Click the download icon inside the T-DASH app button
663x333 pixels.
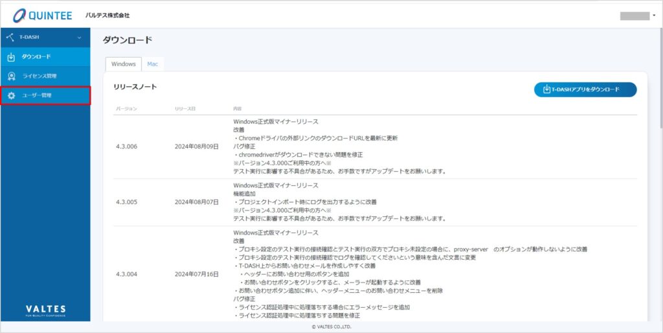click(x=546, y=89)
